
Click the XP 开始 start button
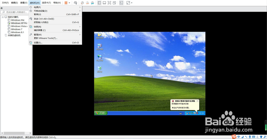(x=101, y=113)
